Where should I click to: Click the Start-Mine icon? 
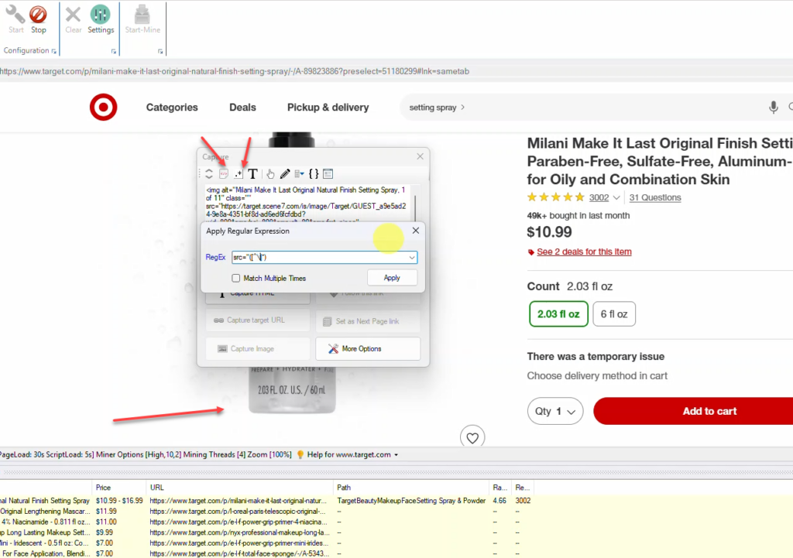142,15
